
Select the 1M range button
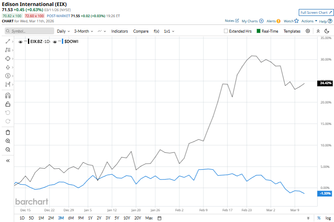point(41,218)
